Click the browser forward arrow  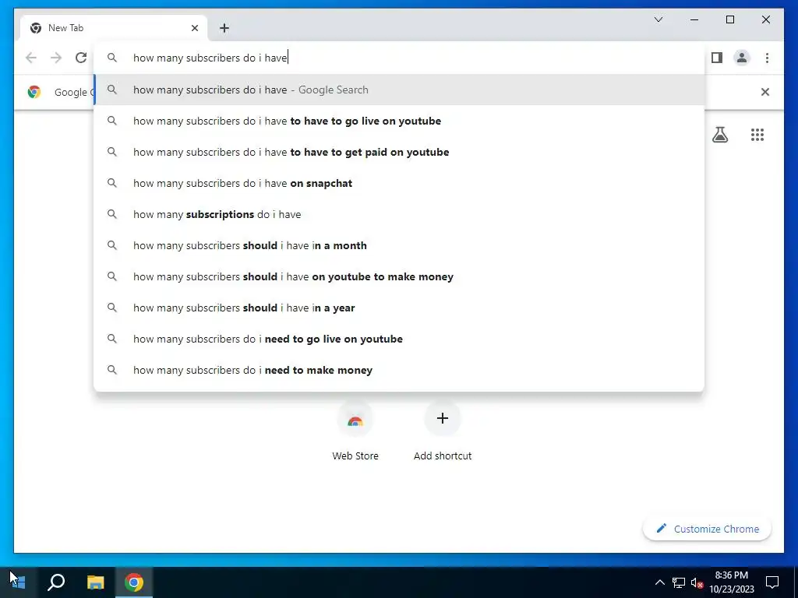click(56, 58)
